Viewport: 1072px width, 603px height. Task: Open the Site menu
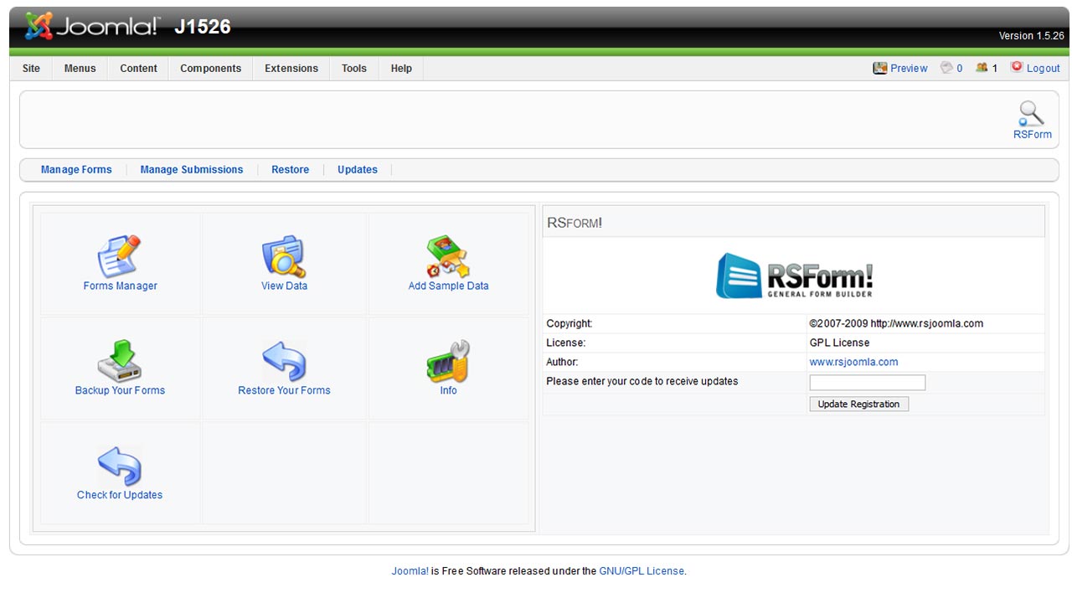point(31,69)
